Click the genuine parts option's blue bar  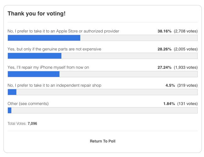(35, 56)
